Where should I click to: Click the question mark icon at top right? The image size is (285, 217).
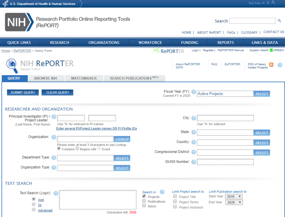click(280, 65)
